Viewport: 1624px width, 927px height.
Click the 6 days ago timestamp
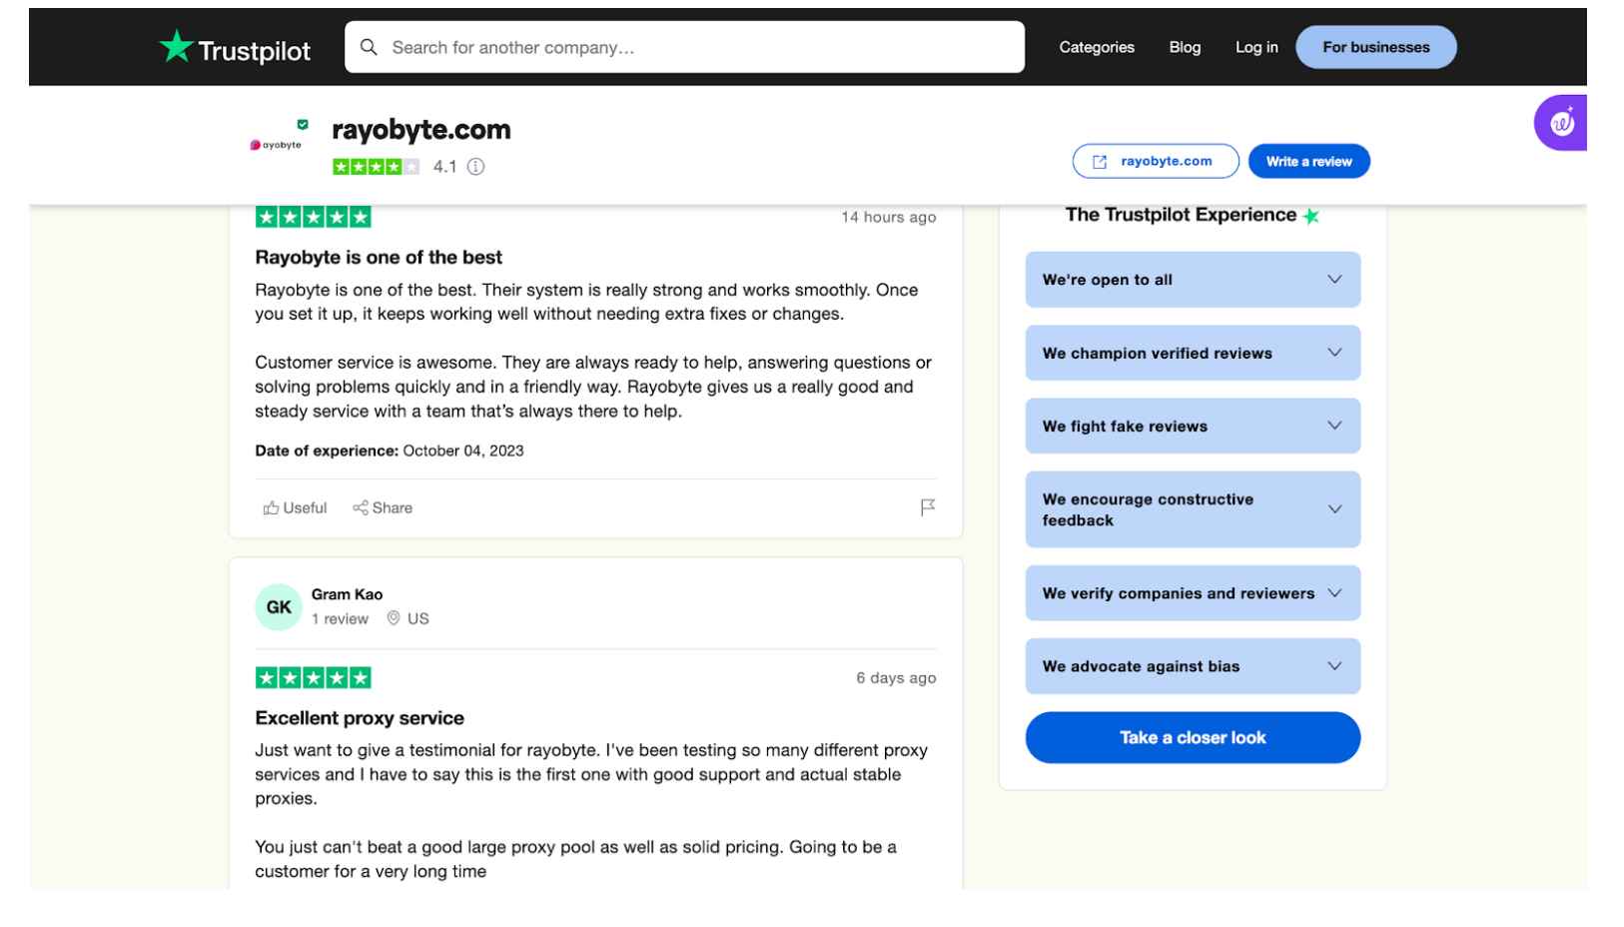tap(896, 678)
